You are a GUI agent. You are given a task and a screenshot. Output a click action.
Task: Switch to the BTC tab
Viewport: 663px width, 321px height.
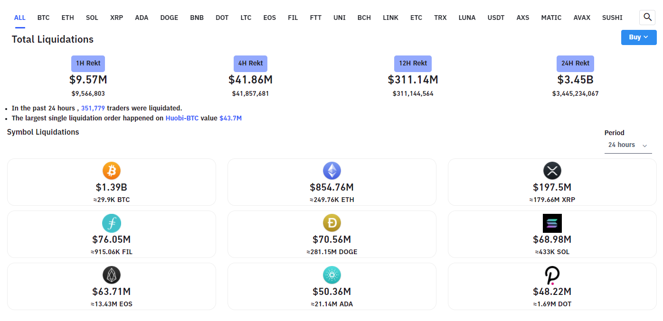tap(44, 18)
